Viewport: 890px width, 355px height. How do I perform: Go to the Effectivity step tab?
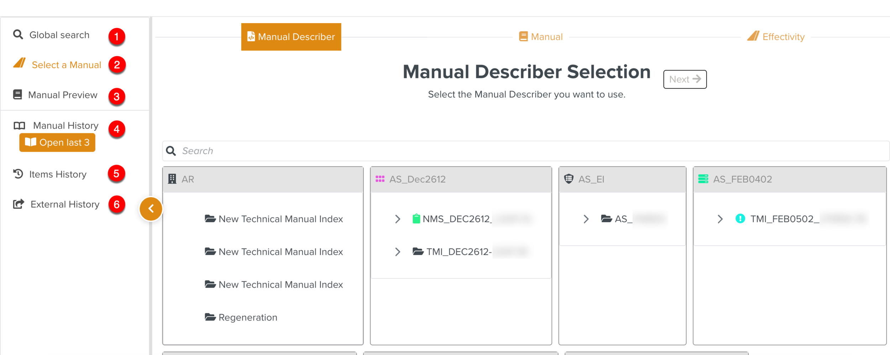(x=776, y=37)
